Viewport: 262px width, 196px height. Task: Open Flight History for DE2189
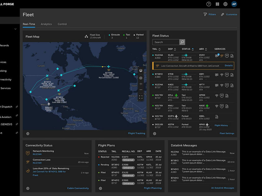pyautogui.click(x=221, y=125)
